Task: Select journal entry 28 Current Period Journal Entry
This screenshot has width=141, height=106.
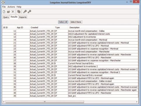Action: tap(70, 63)
